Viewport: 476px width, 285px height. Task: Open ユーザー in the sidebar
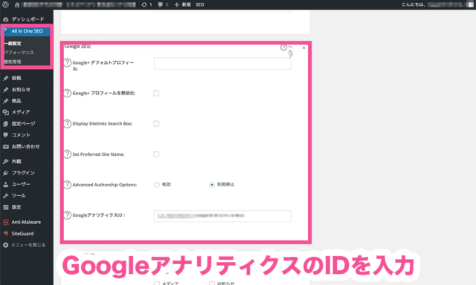[21, 184]
